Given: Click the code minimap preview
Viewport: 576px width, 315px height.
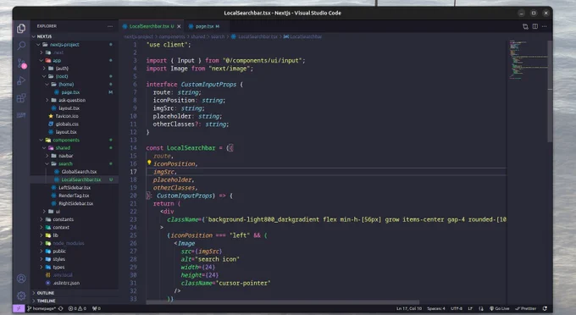Looking at the screenshot, I should (528, 59).
